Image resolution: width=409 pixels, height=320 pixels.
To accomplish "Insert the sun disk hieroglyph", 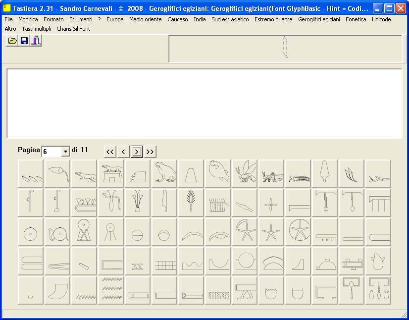I will point(31,232).
